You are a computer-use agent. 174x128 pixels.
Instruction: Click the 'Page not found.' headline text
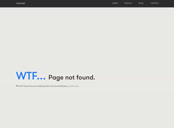tap(72, 77)
